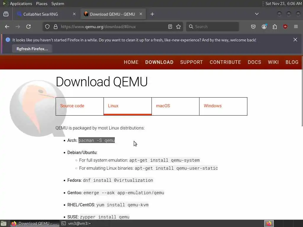The image size is (303, 227).
Task: Open BLOG in the site navigation
Action: (292, 62)
